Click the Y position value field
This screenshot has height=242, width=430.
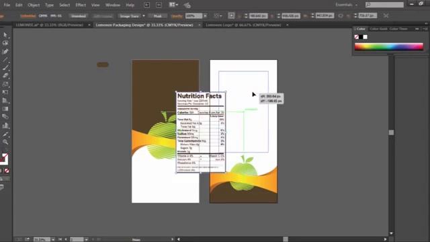tap(291, 16)
